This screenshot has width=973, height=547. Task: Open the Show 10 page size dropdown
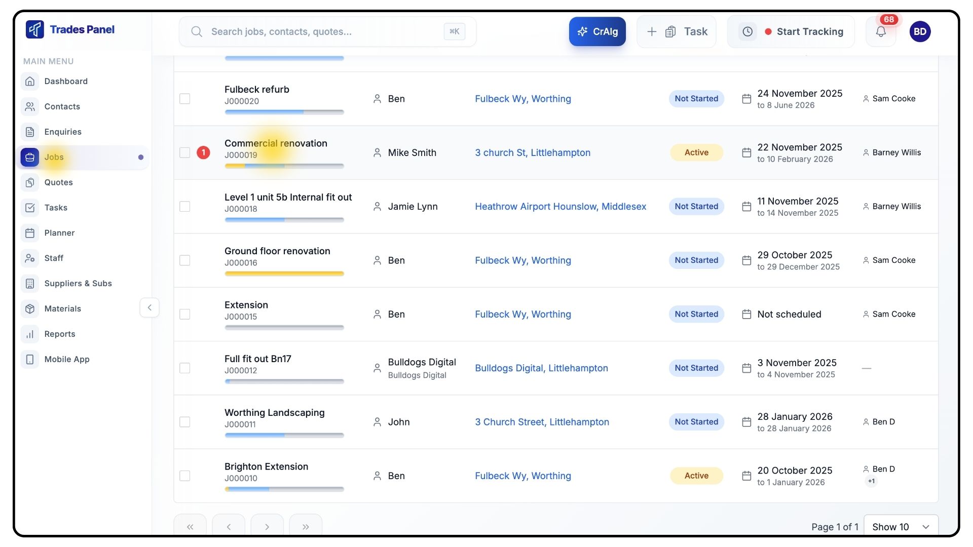point(901,527)
